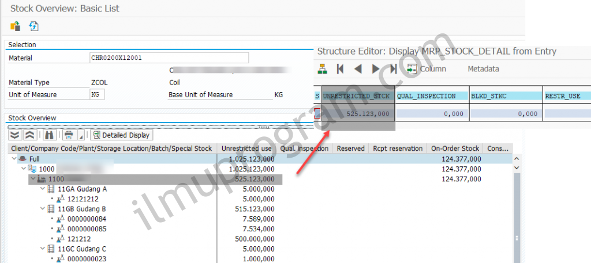Click the Column button in Structure Editor
The width and height of the screenshot is (591, 263).
pos(427,69)
